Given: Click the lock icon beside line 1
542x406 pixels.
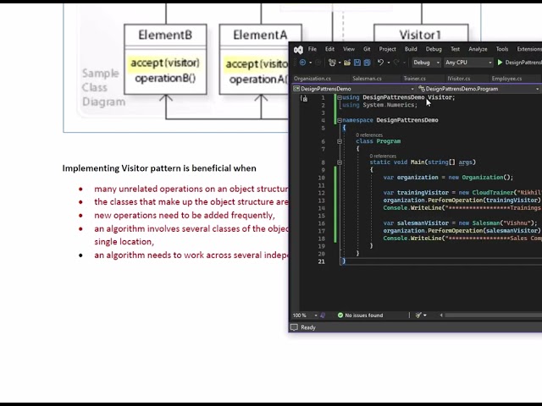Looking at the screenshot, I should coord(304,98).
